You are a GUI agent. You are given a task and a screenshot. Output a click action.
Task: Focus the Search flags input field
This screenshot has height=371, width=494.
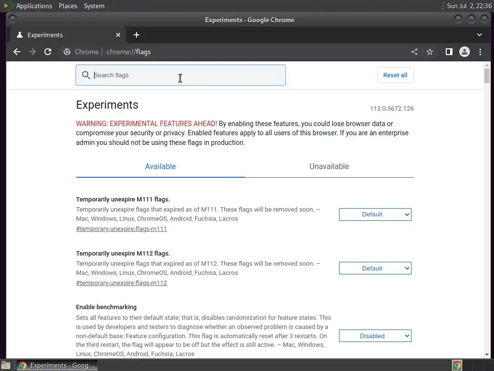pos(180,75)
